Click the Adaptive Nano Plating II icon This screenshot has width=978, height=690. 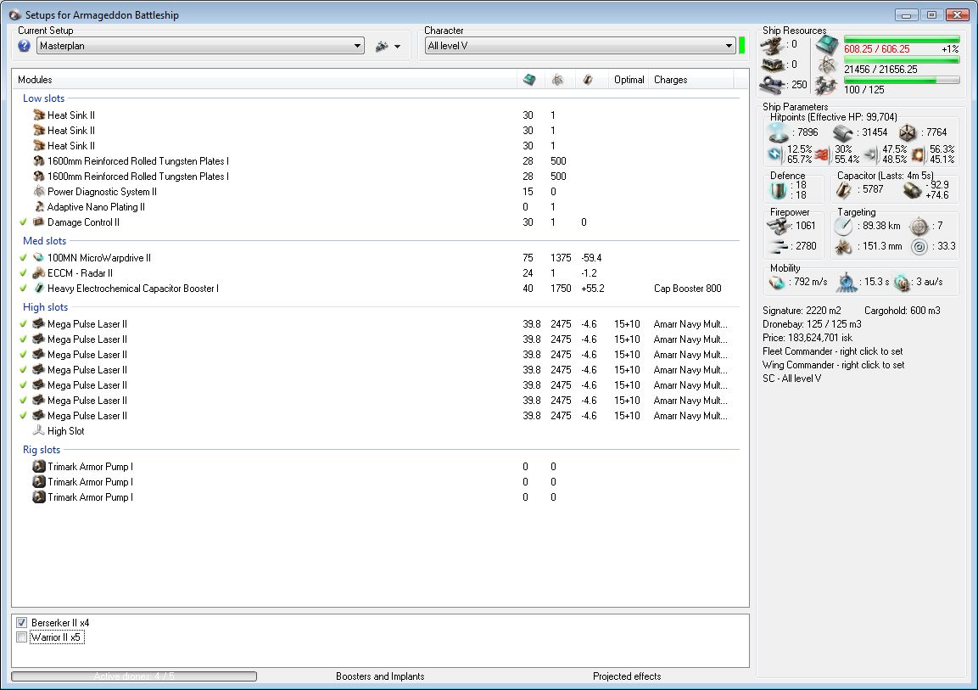39,206
